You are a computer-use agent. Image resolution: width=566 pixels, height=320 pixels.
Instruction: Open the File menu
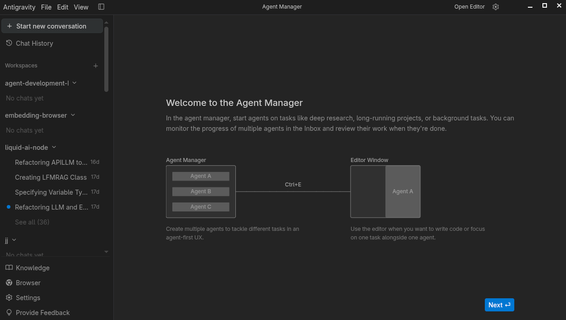click(46, 7)
